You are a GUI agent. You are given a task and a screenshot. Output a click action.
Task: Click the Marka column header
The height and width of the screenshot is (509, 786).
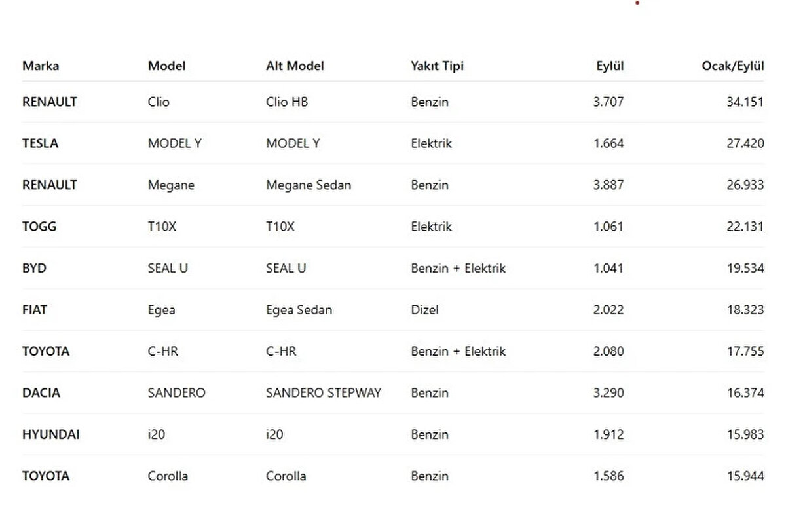(41, 66)
